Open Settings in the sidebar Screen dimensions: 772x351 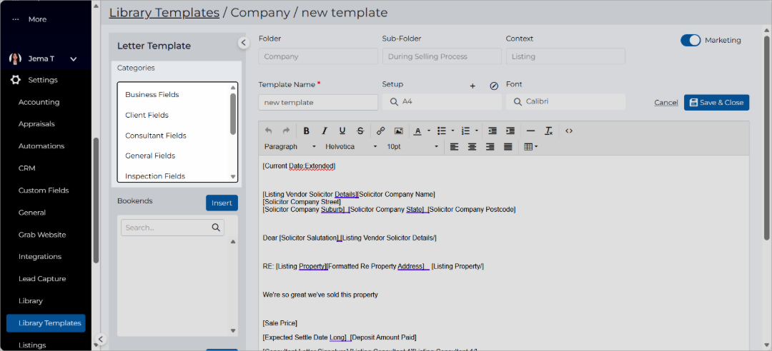(x=42, y=80)
